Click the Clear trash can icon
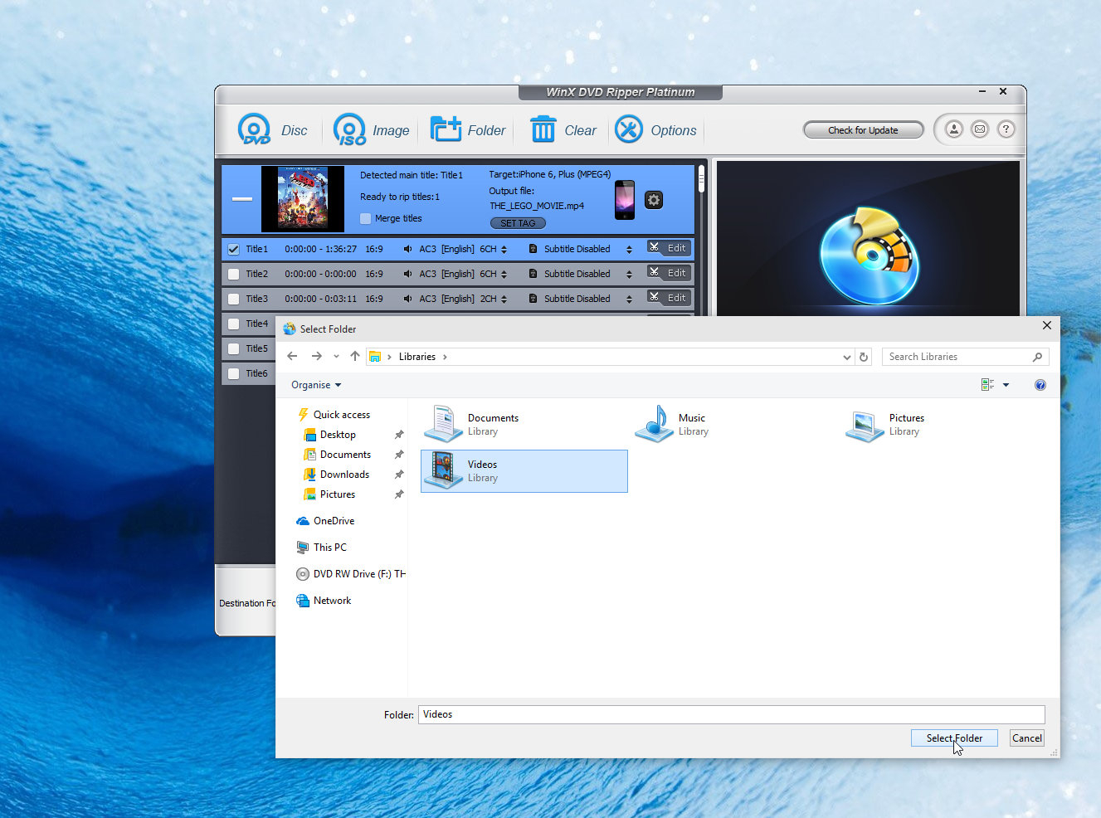The width and height of the screenshot is (1101, 818). click(x=543, y=129)
